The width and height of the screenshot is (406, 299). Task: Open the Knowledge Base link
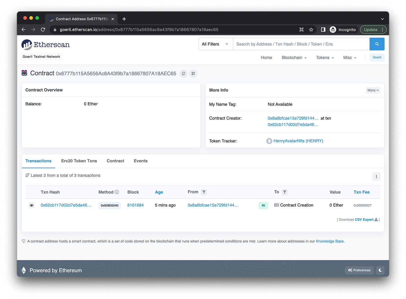tap(330, 241)
